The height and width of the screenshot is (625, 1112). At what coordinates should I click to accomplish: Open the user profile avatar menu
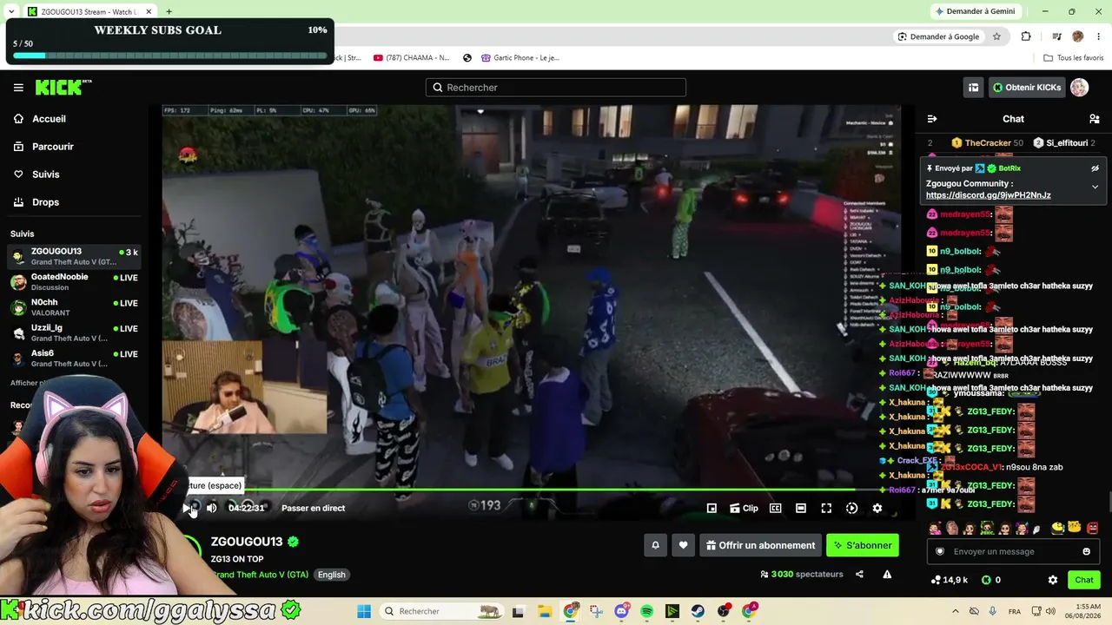1079,88
